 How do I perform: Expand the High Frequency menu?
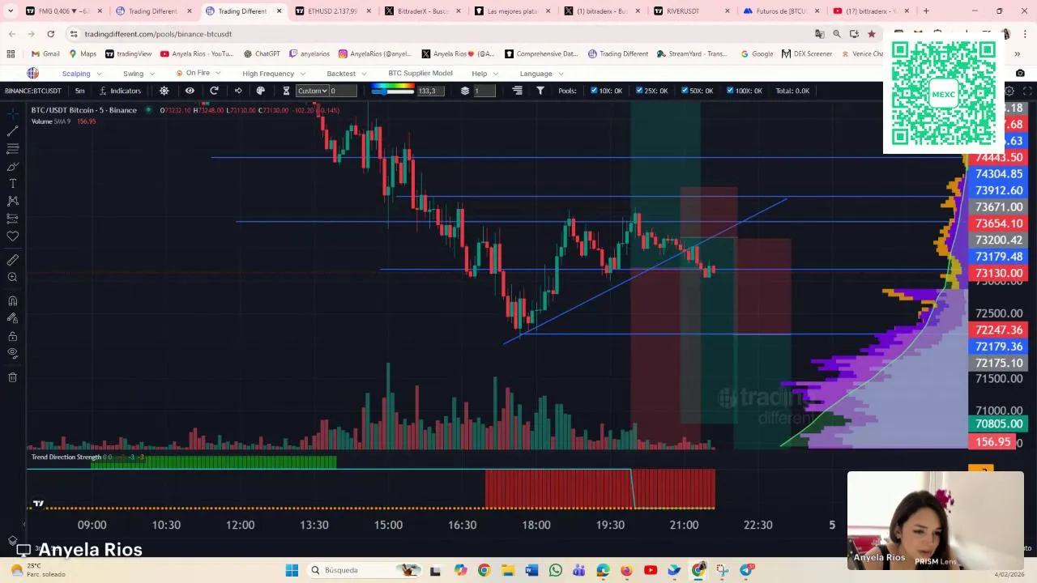pyautogui.click(x=273, y=74)
